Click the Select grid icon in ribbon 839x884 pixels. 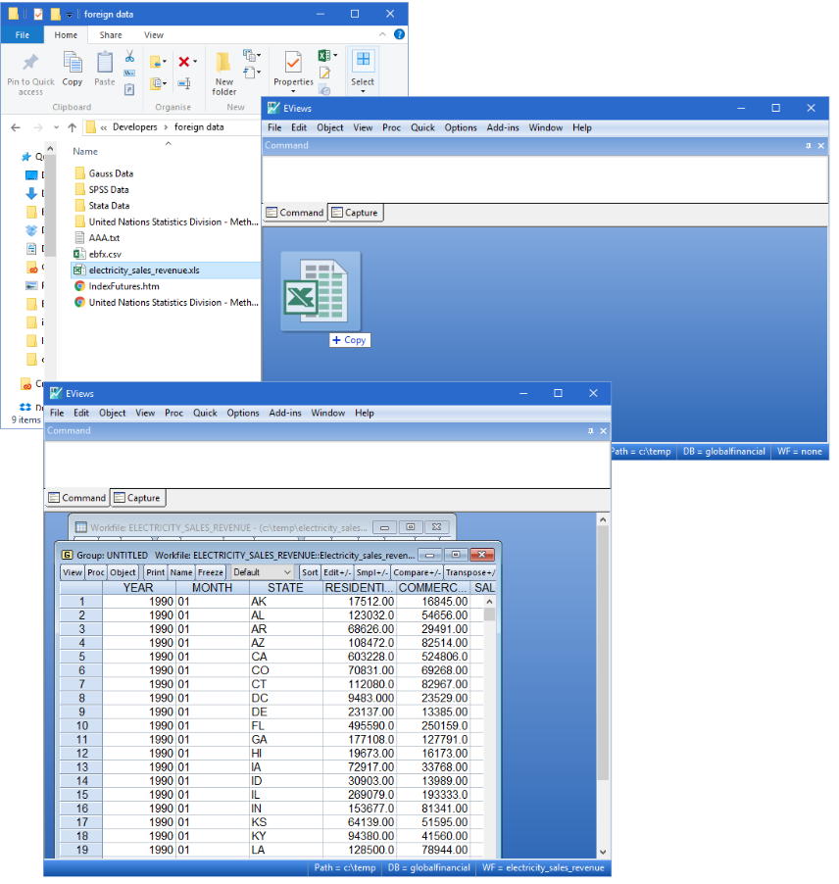click(363, 59)
